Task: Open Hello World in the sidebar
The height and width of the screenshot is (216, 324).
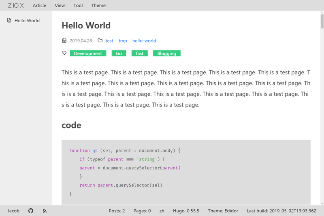Action: (26, 20)
